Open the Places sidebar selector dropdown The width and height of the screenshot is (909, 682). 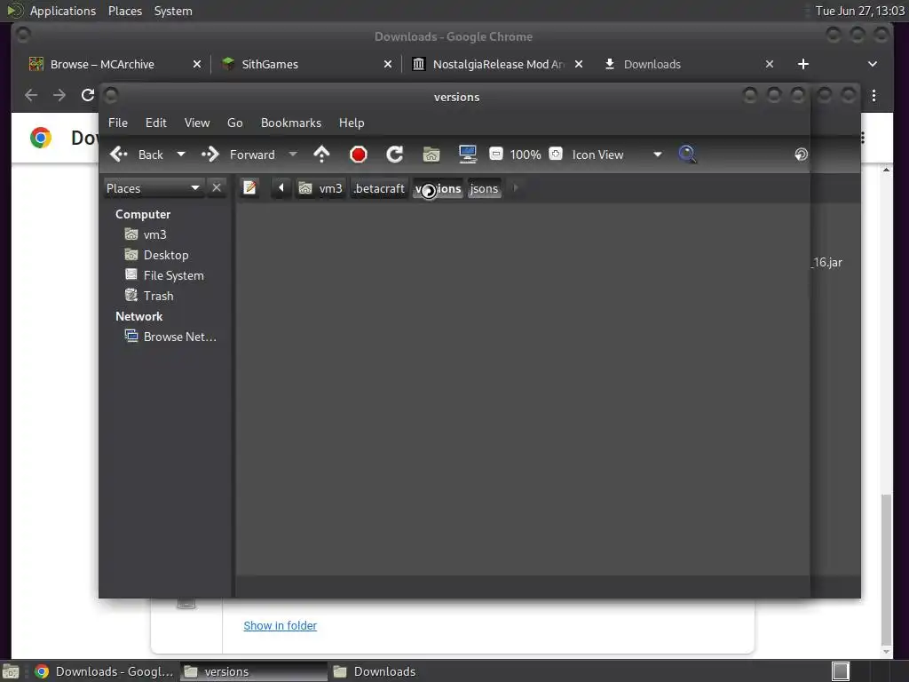[x=153, y=188]
